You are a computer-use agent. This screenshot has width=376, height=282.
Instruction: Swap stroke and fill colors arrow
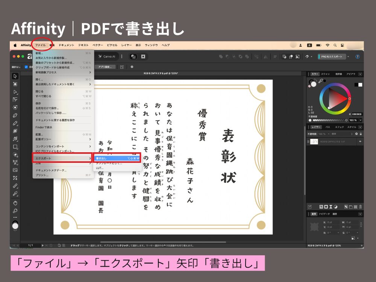(315, 80)
